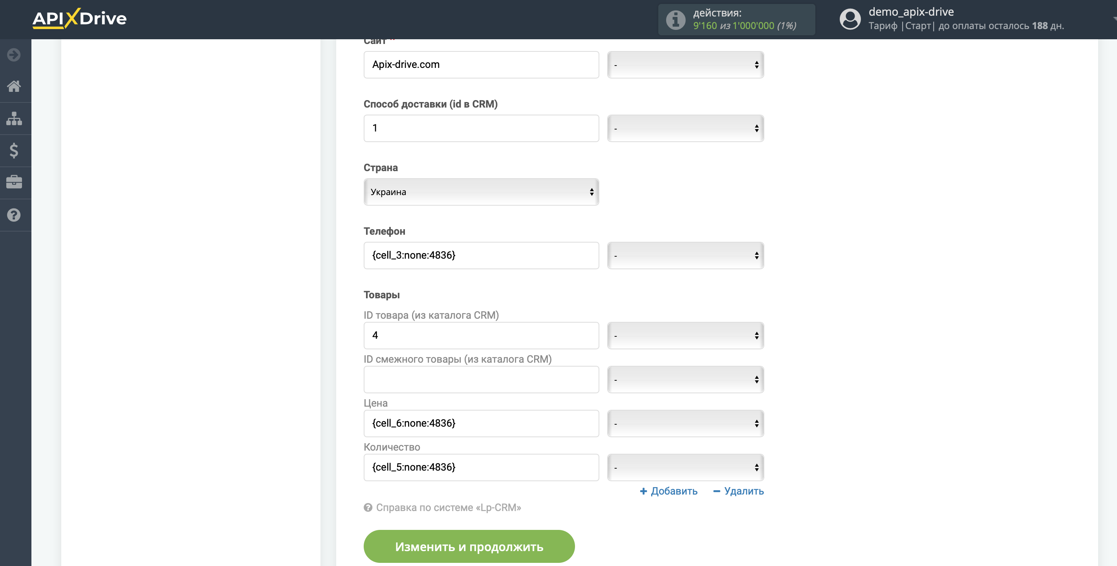Click the Количество input with cell_5
The height and width of the screenshot is (566, 1117).
(x=481, y=467)
